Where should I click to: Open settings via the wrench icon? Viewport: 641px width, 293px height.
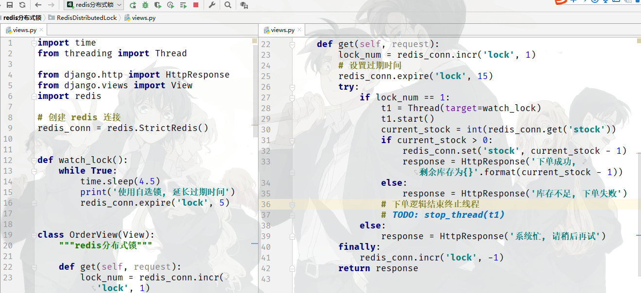pos(212,5)
